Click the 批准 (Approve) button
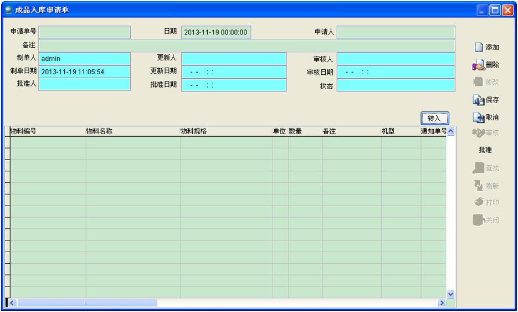Image resolution: width=518 pixels, height=312 pixels. [485, 150]
